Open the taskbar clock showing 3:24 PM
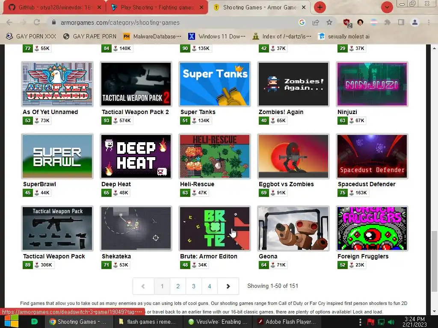Image resolution: width=438 pixels, height=328 pixels. 414,322
